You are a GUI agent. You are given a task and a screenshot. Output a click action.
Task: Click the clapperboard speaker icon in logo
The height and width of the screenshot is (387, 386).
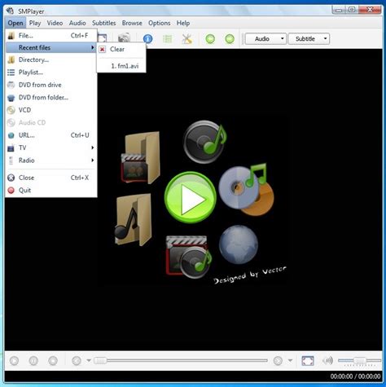pyautogui.click(x=189, y=257)
